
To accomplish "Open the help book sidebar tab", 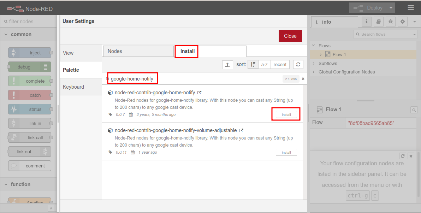I will [x=378, y=22].
